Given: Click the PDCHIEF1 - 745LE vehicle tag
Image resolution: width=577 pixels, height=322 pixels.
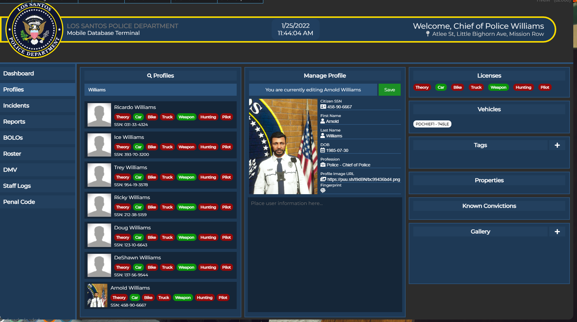Looking at the screenshot, I should [432, 124].
